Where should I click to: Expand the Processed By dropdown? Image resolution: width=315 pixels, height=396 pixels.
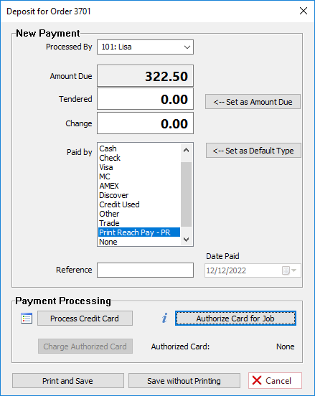click(x=187, y=47)
